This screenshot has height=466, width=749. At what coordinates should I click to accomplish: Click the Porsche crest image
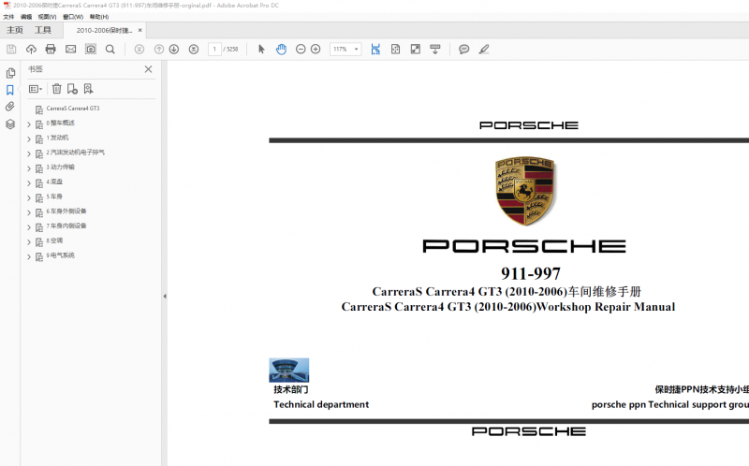coord(525,190)
